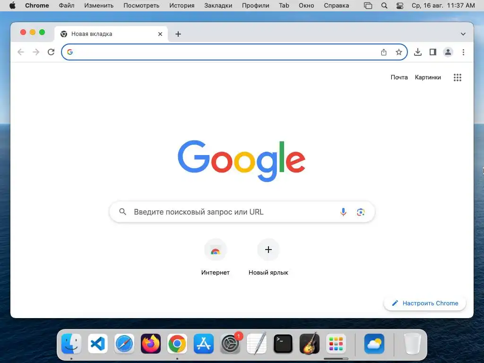The image size is (484, 363).
Task: Select the Новая вкладка tab
Action: tap(111, 34)
